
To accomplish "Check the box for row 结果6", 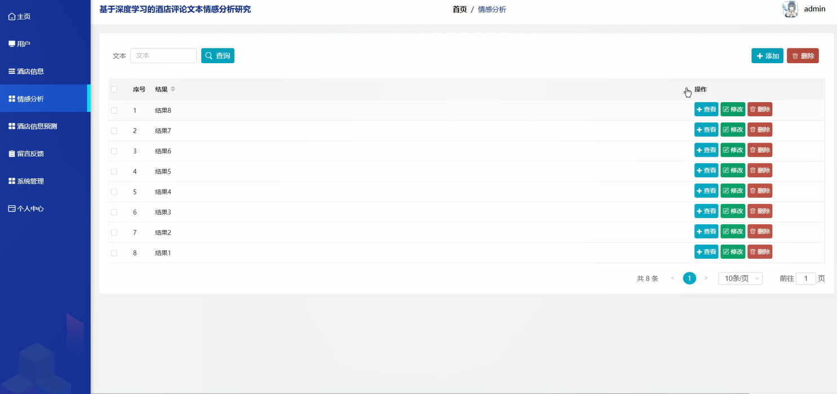I will (x=114, y=151).
